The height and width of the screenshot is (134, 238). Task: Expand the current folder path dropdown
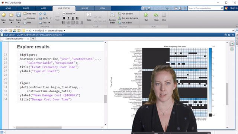233,31
